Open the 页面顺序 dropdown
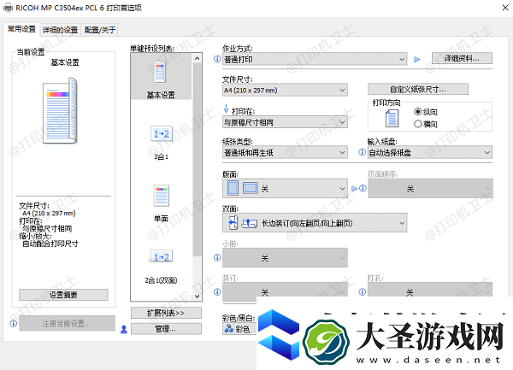Viewport: 513px width, 370px height. pyautogui.click(x=430, y=188)
